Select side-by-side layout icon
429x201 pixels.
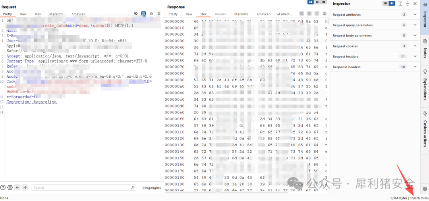click(311, 2)
